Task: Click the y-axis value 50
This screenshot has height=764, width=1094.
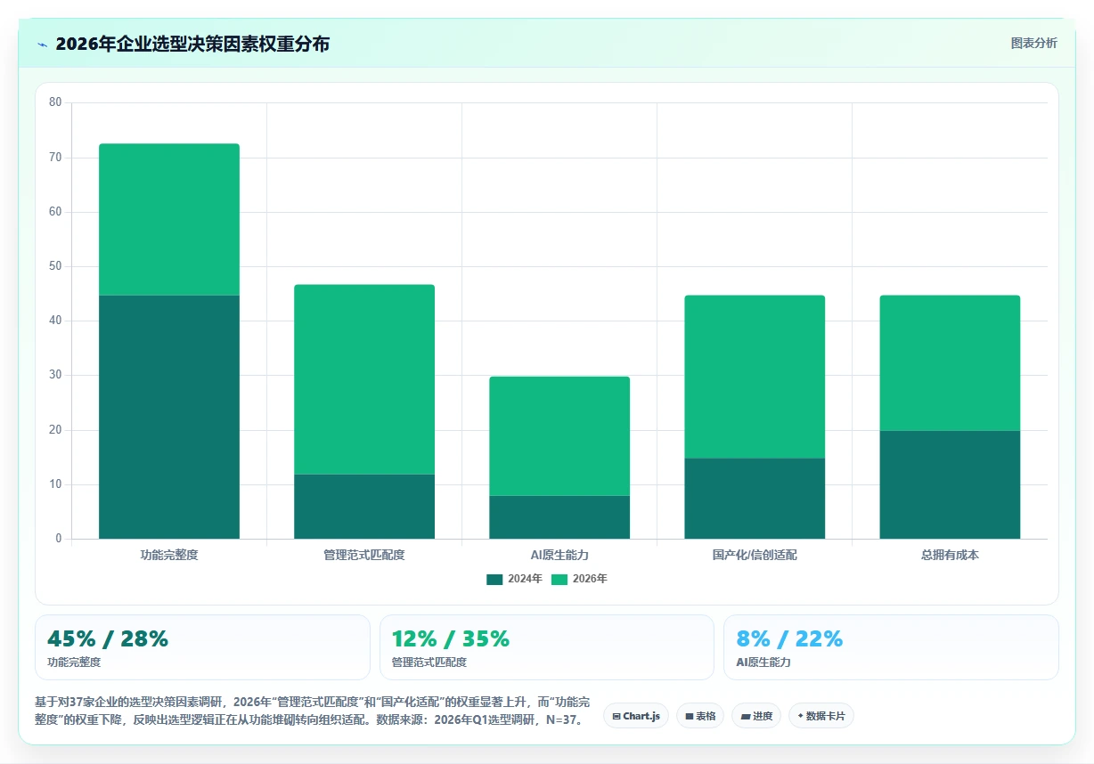Action: click(x=55, y=266)
